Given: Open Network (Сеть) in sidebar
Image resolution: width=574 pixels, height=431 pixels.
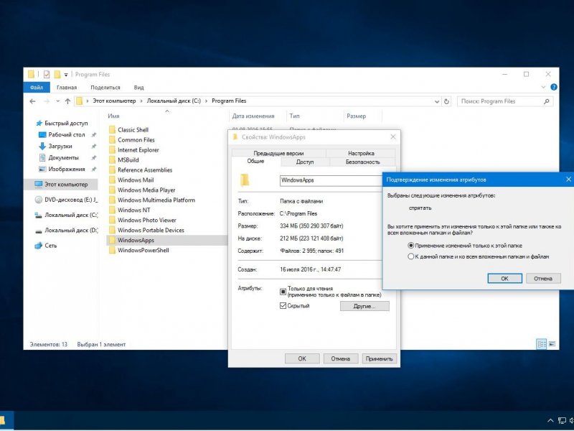Looking at the screenshot, I should tap(46, 246).
